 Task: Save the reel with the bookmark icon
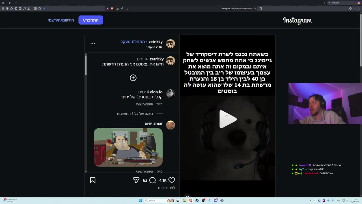coord(93,180)
